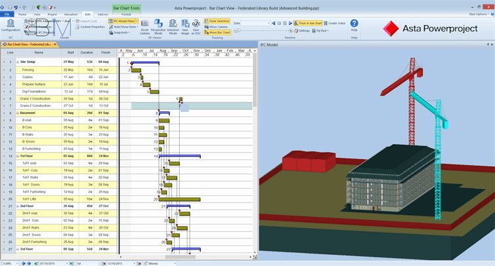Toggle Track Selection option
Viewport: 495px width, 266px height.
217,21
